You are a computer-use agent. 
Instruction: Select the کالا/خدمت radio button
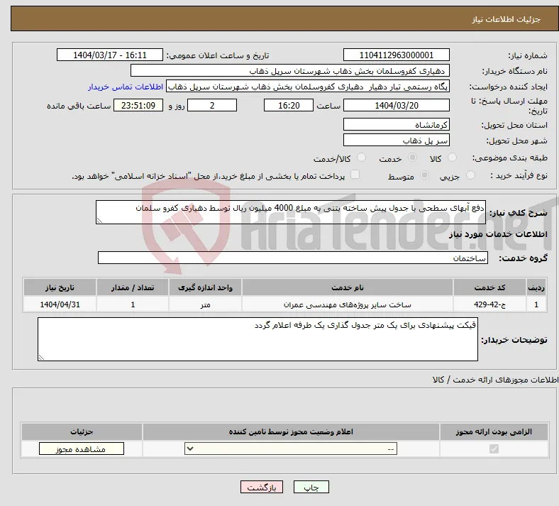[362, 158]
